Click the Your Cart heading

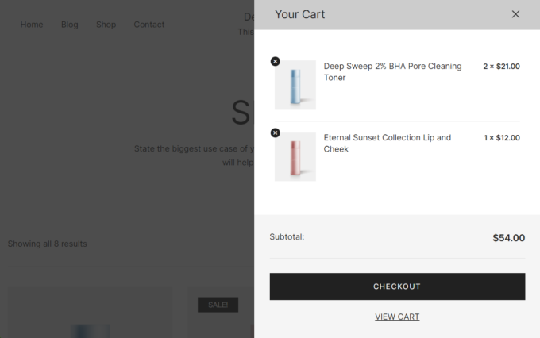coord(299,14)
